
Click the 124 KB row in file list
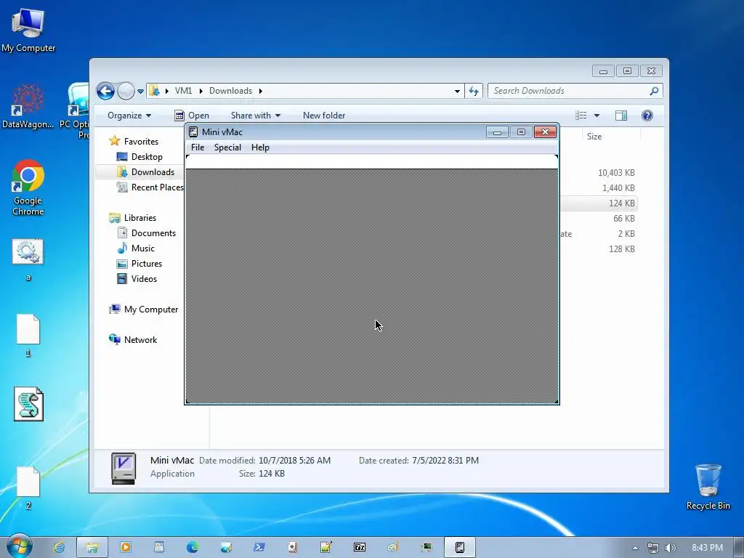[599, 203]
